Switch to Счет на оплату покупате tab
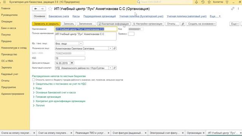 pos(53,133)
